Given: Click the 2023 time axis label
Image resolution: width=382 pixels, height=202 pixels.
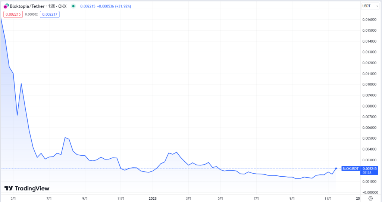Looking at the screenshot, I should (x=153, y=198).
